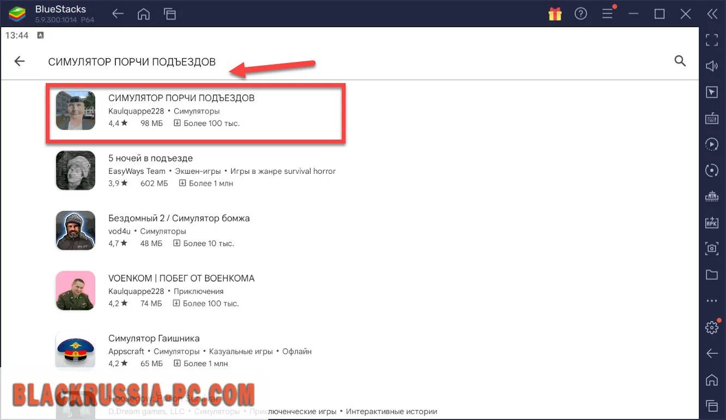Open the gift rewards icon
Image resolution: width=726 pixels, height=420 pixels.
[555, 14]
